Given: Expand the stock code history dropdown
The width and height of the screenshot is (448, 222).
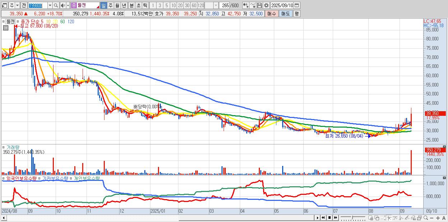Looking at the screenshot, I should 50,5.
